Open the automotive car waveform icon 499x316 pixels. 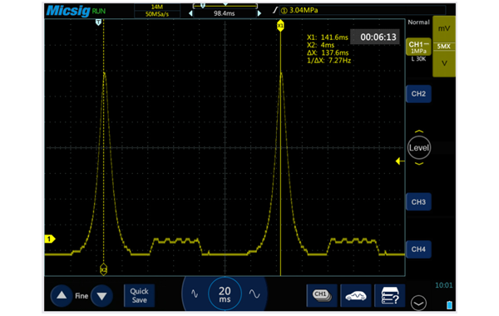(356, 296)
